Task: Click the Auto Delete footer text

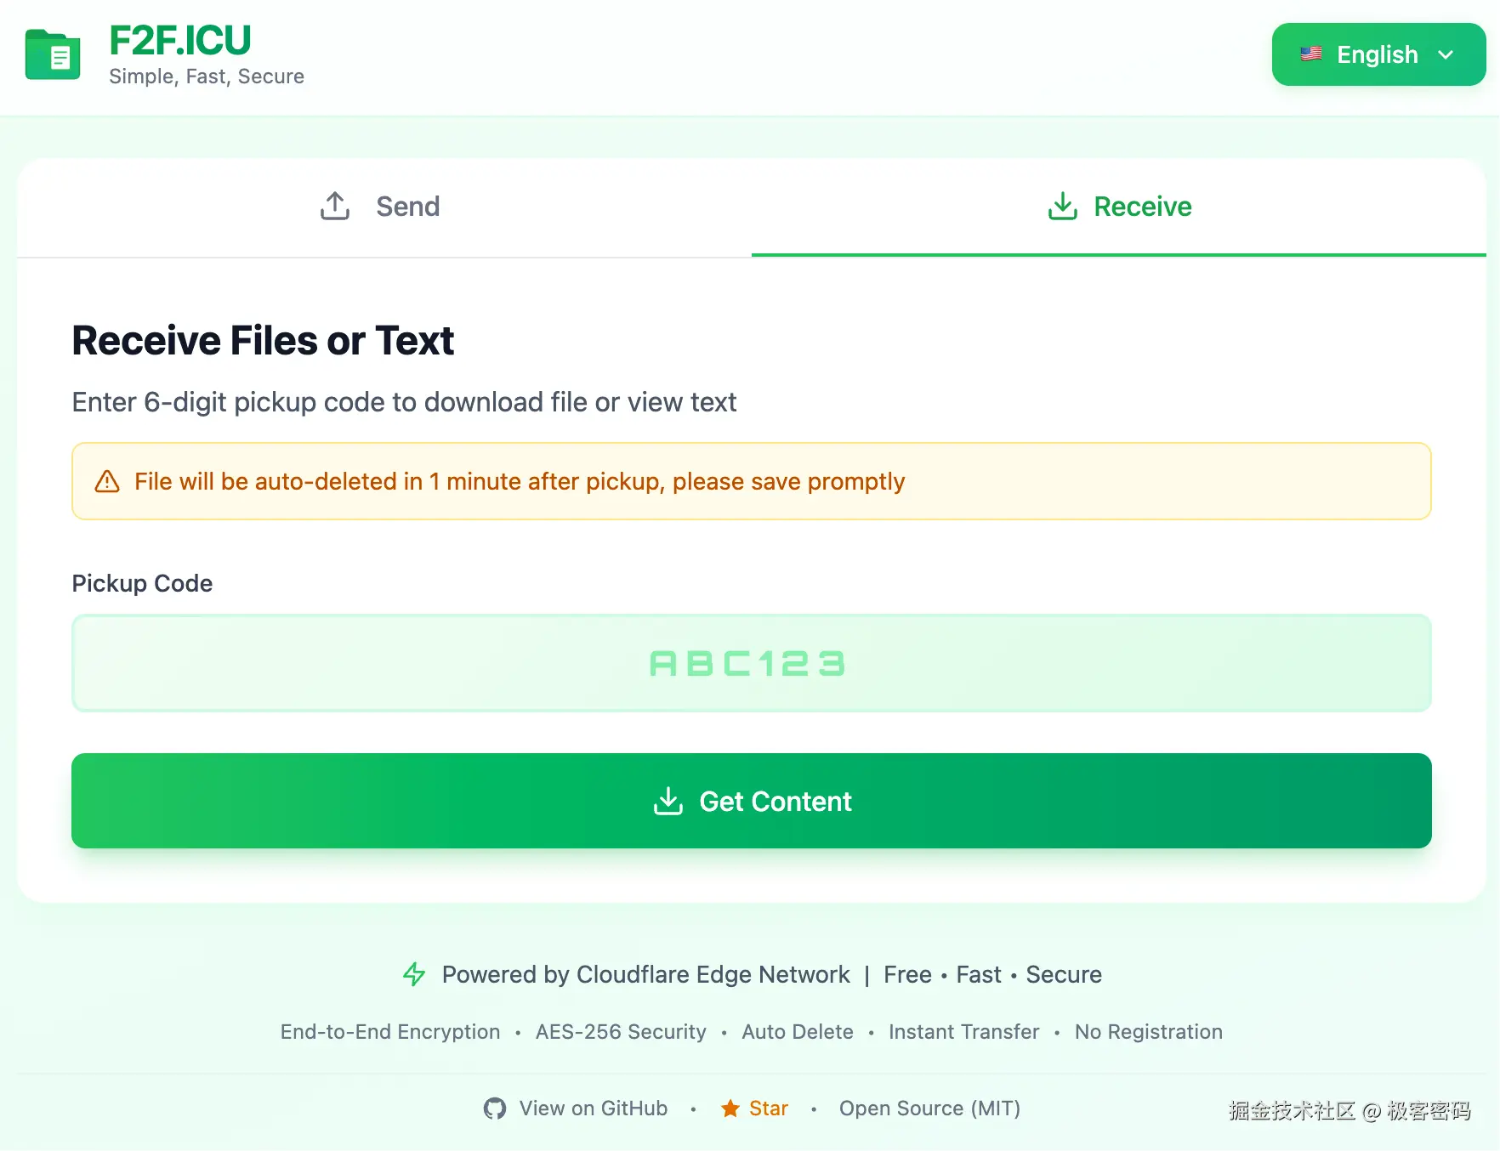Action: point(798,1032)
